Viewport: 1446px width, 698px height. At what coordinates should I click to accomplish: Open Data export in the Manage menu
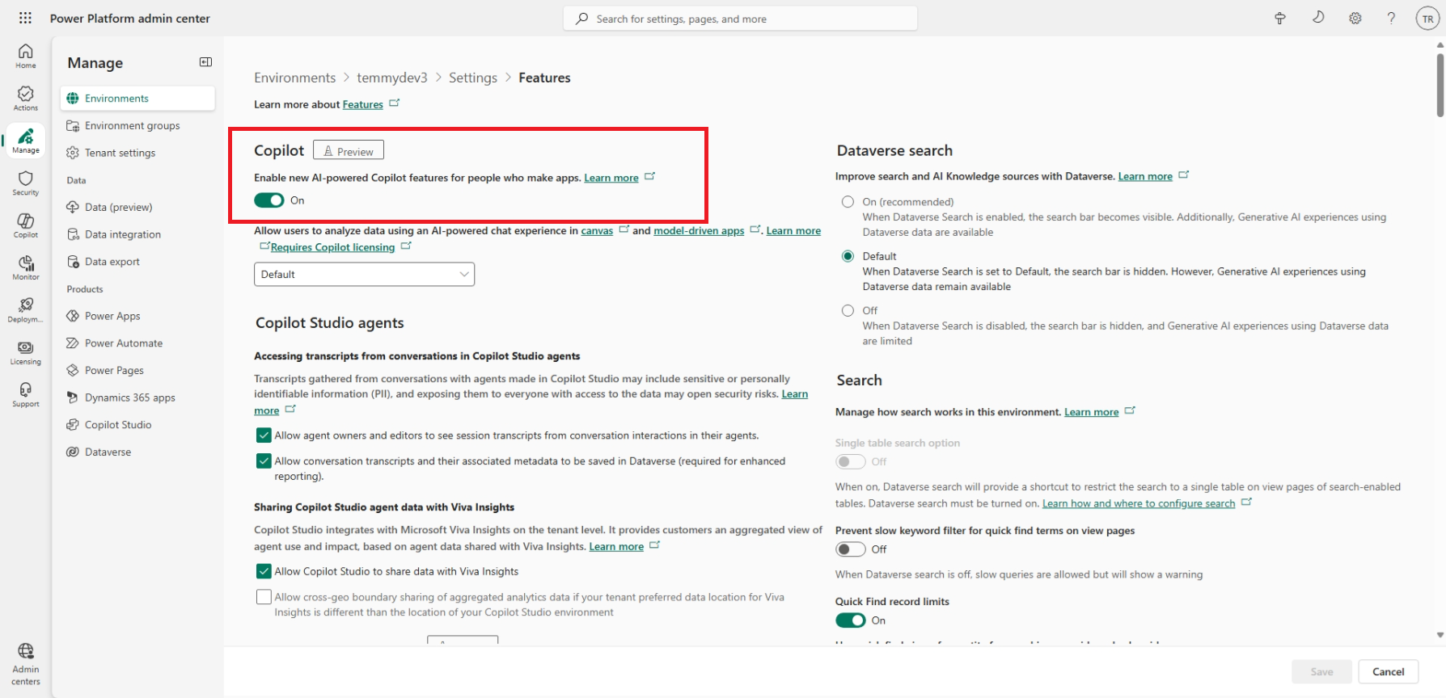pyautogui.click(x=137, y=262)
